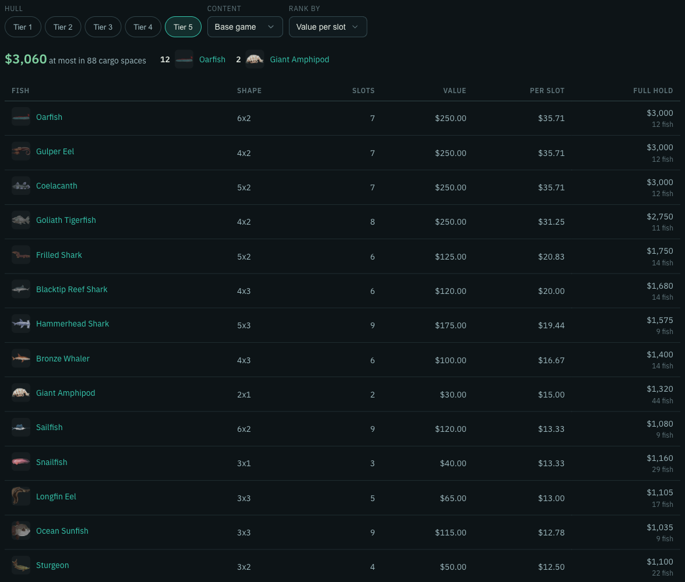Click the Ocean Sunfish icon

(21, 530)
